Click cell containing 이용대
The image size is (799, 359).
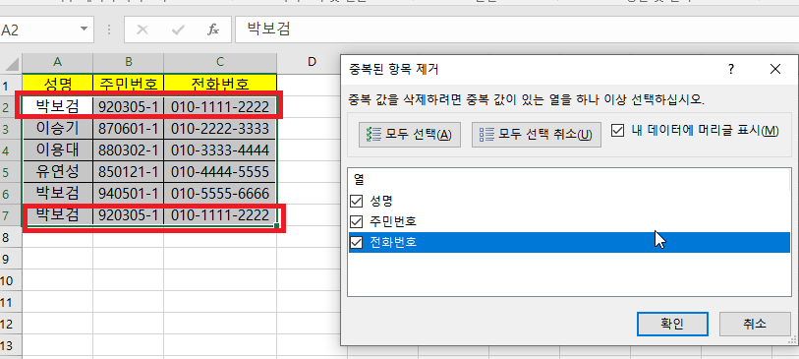pyautogui.click(x=58, y=150)
